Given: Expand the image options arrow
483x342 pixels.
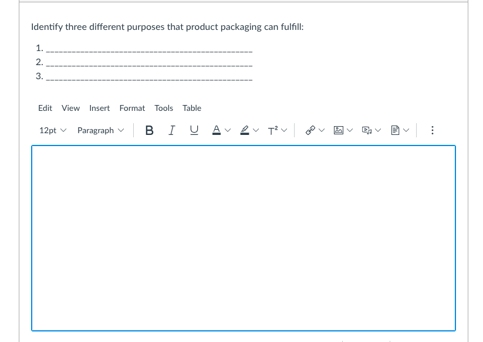Looking at the screenshot, I should coord(350,130).
